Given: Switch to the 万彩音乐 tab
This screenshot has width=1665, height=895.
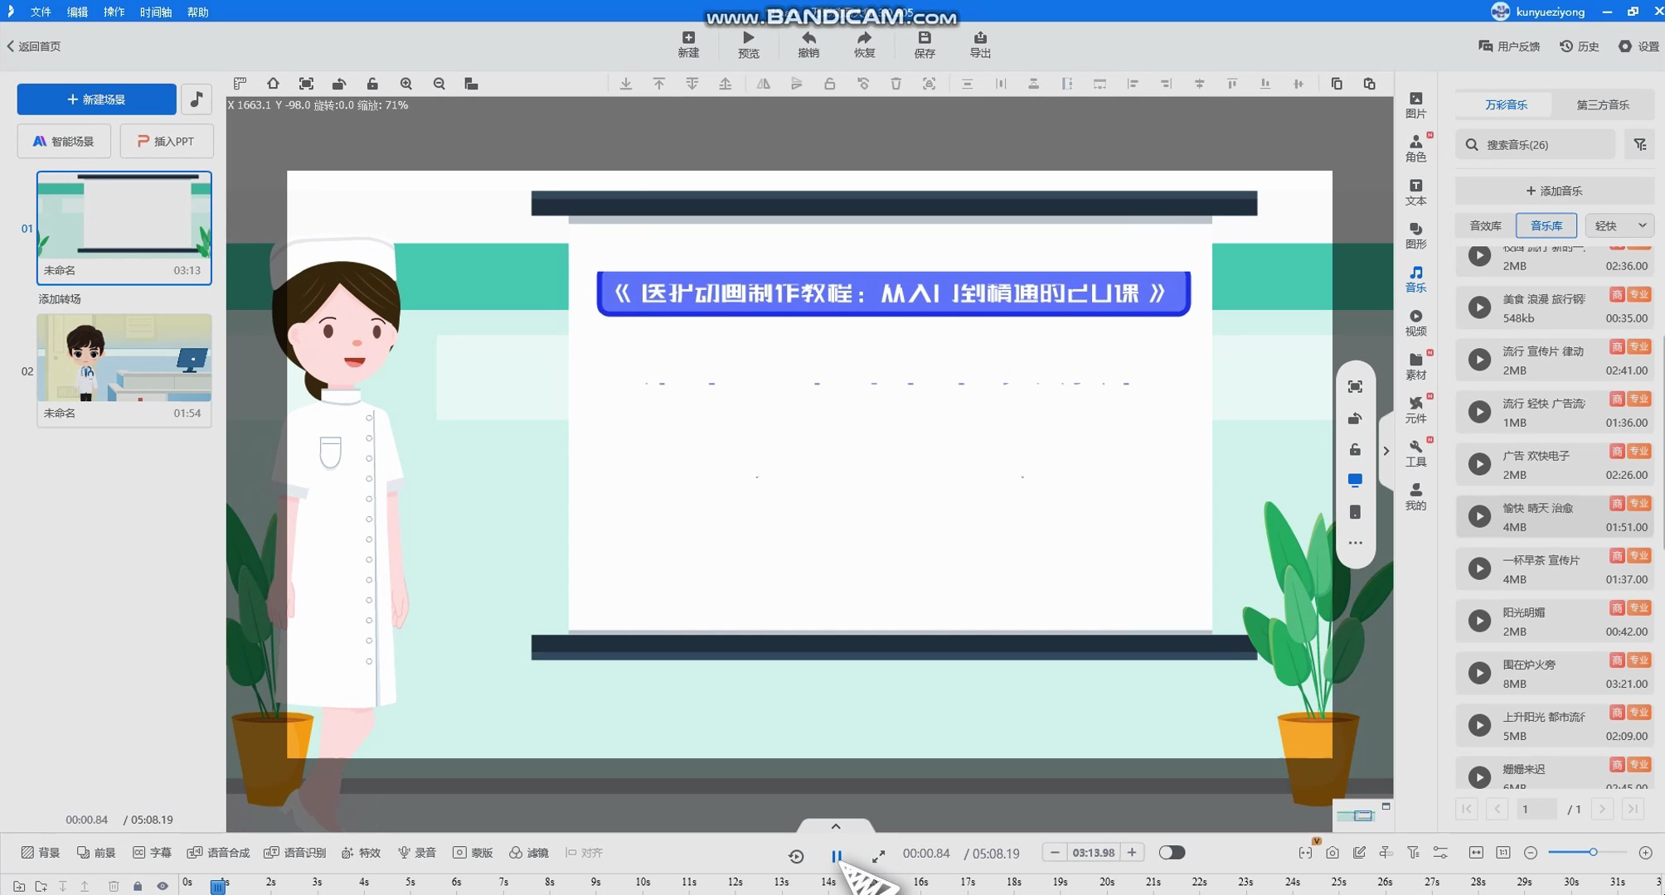Looking at the screenshot, I should point(1506,104).
